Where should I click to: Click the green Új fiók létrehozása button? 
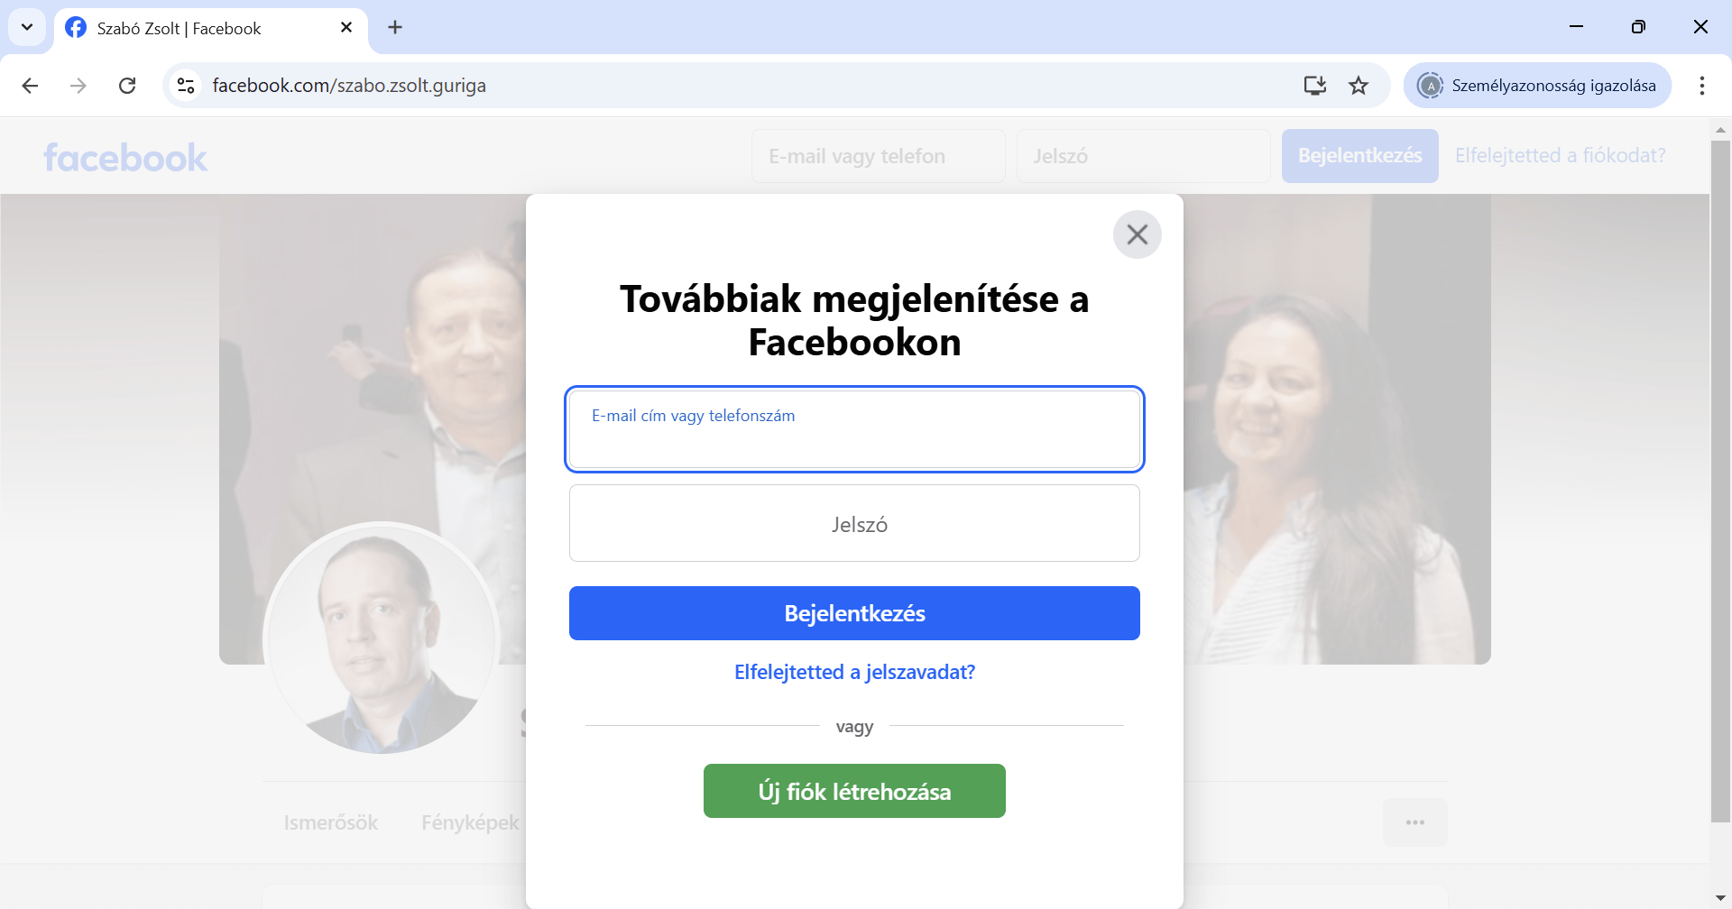[x=854, y=791]
